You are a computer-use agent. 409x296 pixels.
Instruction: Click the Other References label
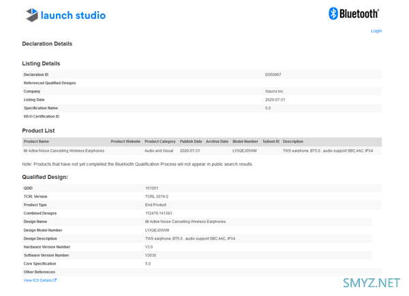point(39,272)
